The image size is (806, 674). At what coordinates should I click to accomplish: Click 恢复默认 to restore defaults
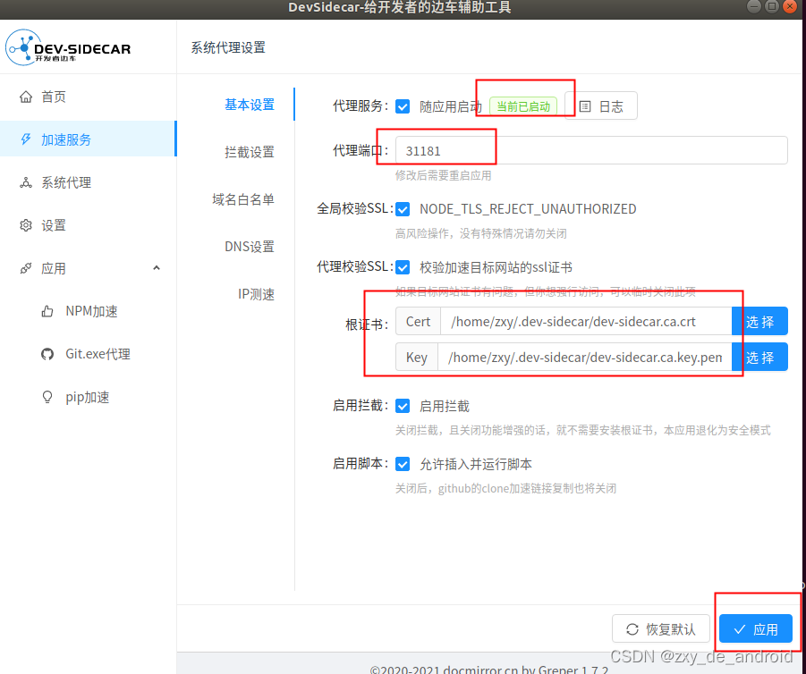pyautogui.click(x=661, y=628)
